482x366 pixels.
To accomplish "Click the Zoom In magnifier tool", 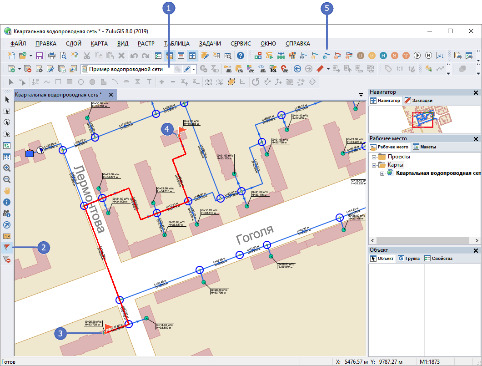I will click(x=6, y=168).
